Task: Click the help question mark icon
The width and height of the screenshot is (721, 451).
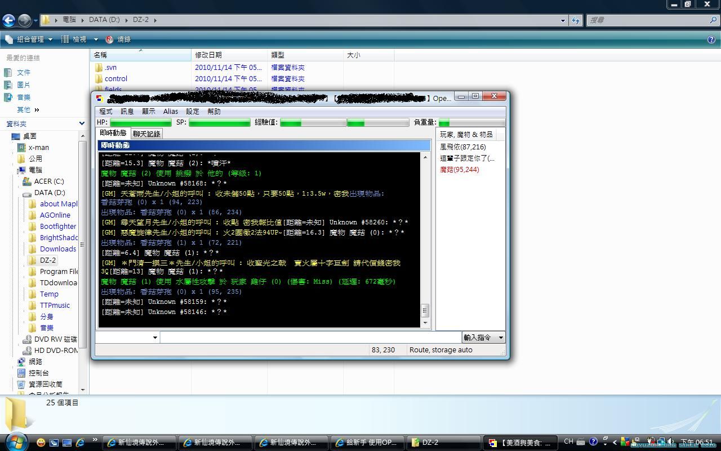Action: (711, 39)
